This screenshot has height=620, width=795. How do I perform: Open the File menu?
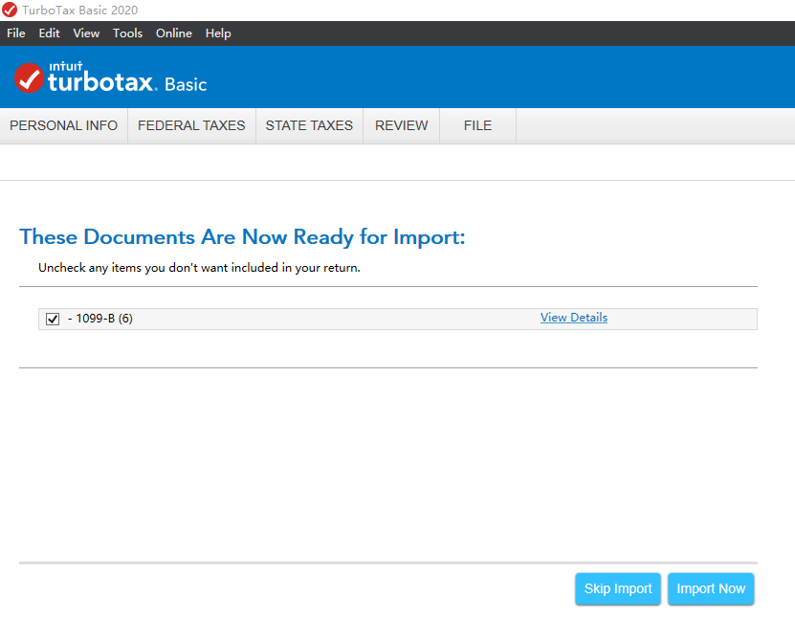tap(16, 33)
